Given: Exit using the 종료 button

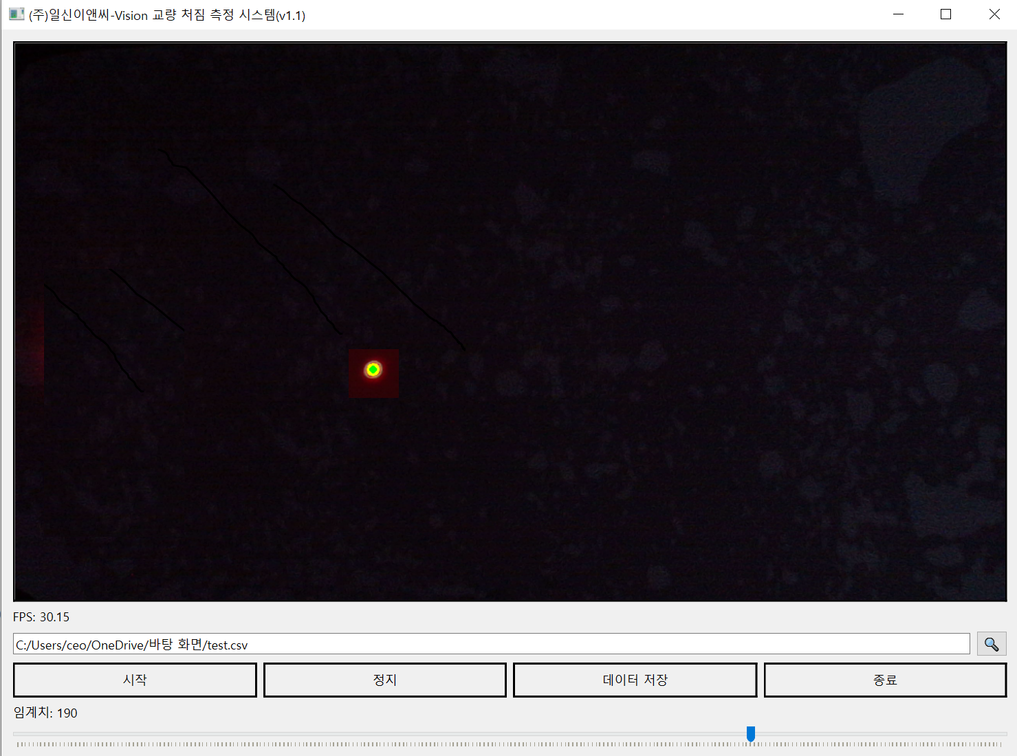Looking at the screenshot, I should point(886,680).
